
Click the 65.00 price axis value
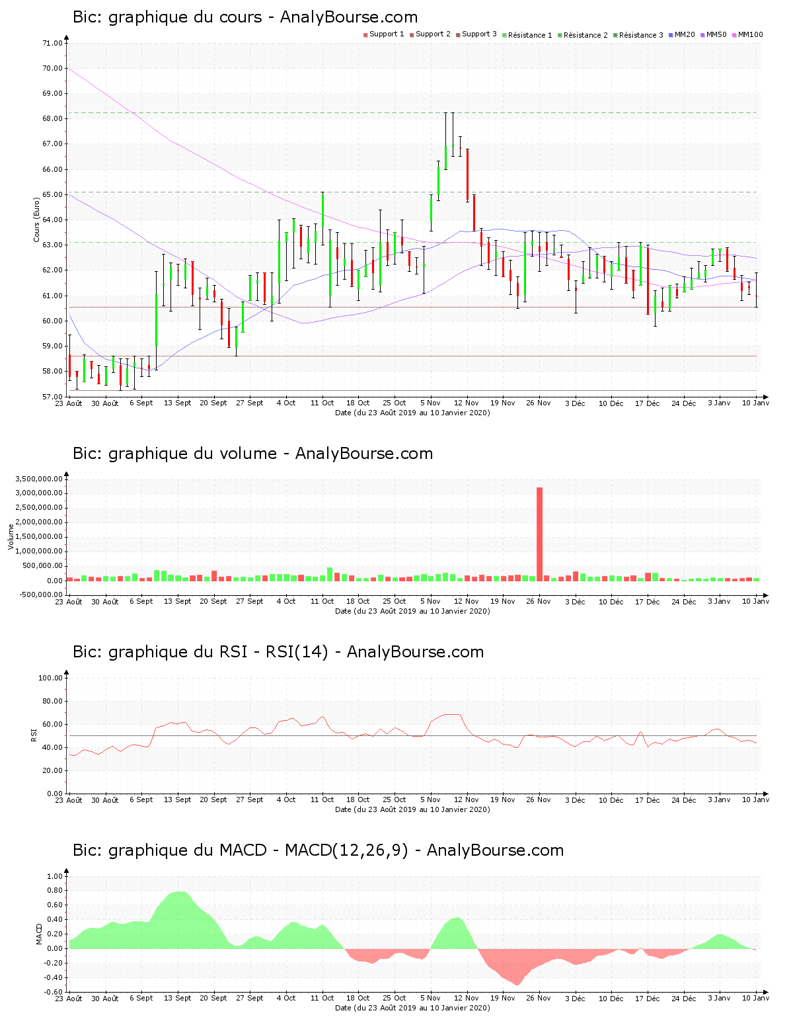[52, 195]
